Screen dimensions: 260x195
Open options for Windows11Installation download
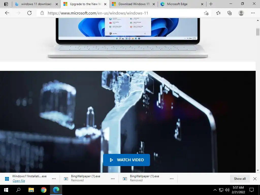coord(54,179)
